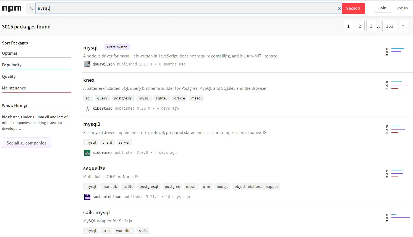This screenshot has height=237, width=413.
Task: Open the mysql package page
Action: (x=90, y=48)
